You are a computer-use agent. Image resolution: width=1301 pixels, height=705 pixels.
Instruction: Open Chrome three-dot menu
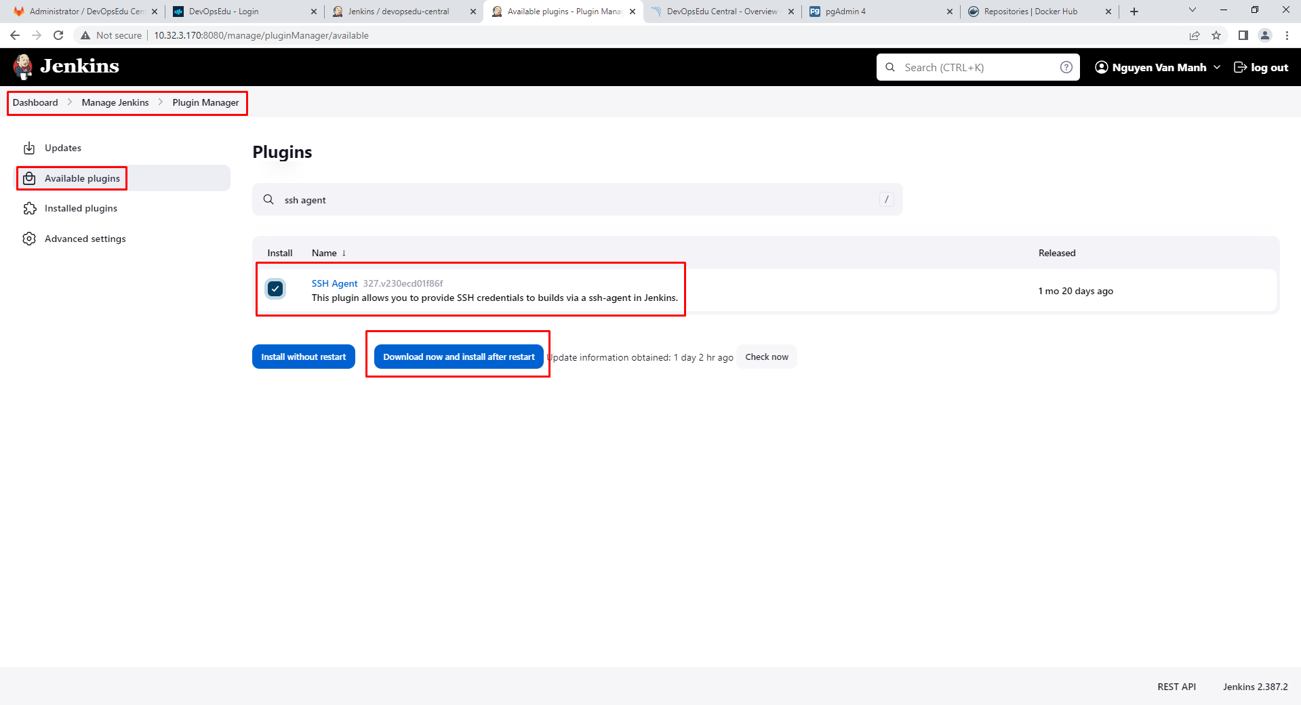pos(1287,35)
